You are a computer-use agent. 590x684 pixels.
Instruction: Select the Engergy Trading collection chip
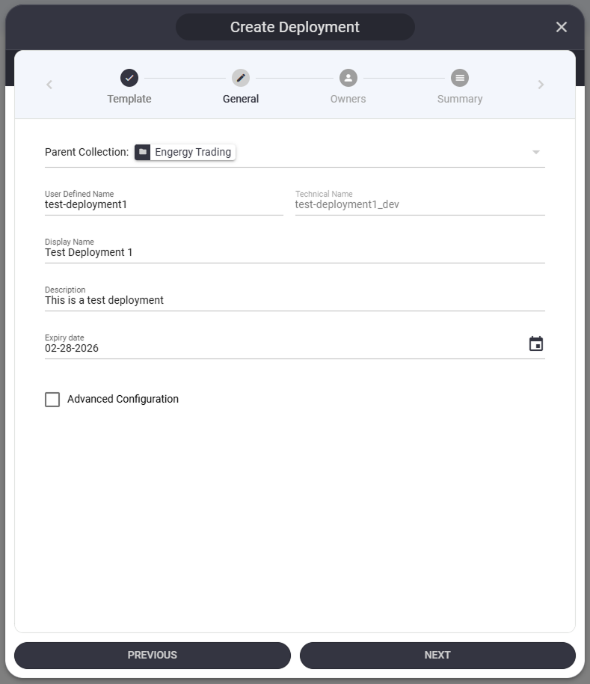coord(192,152)
